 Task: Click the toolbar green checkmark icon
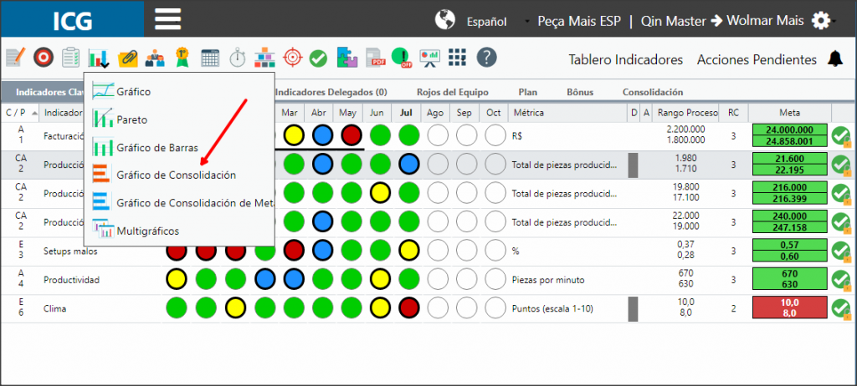(318, 58)
